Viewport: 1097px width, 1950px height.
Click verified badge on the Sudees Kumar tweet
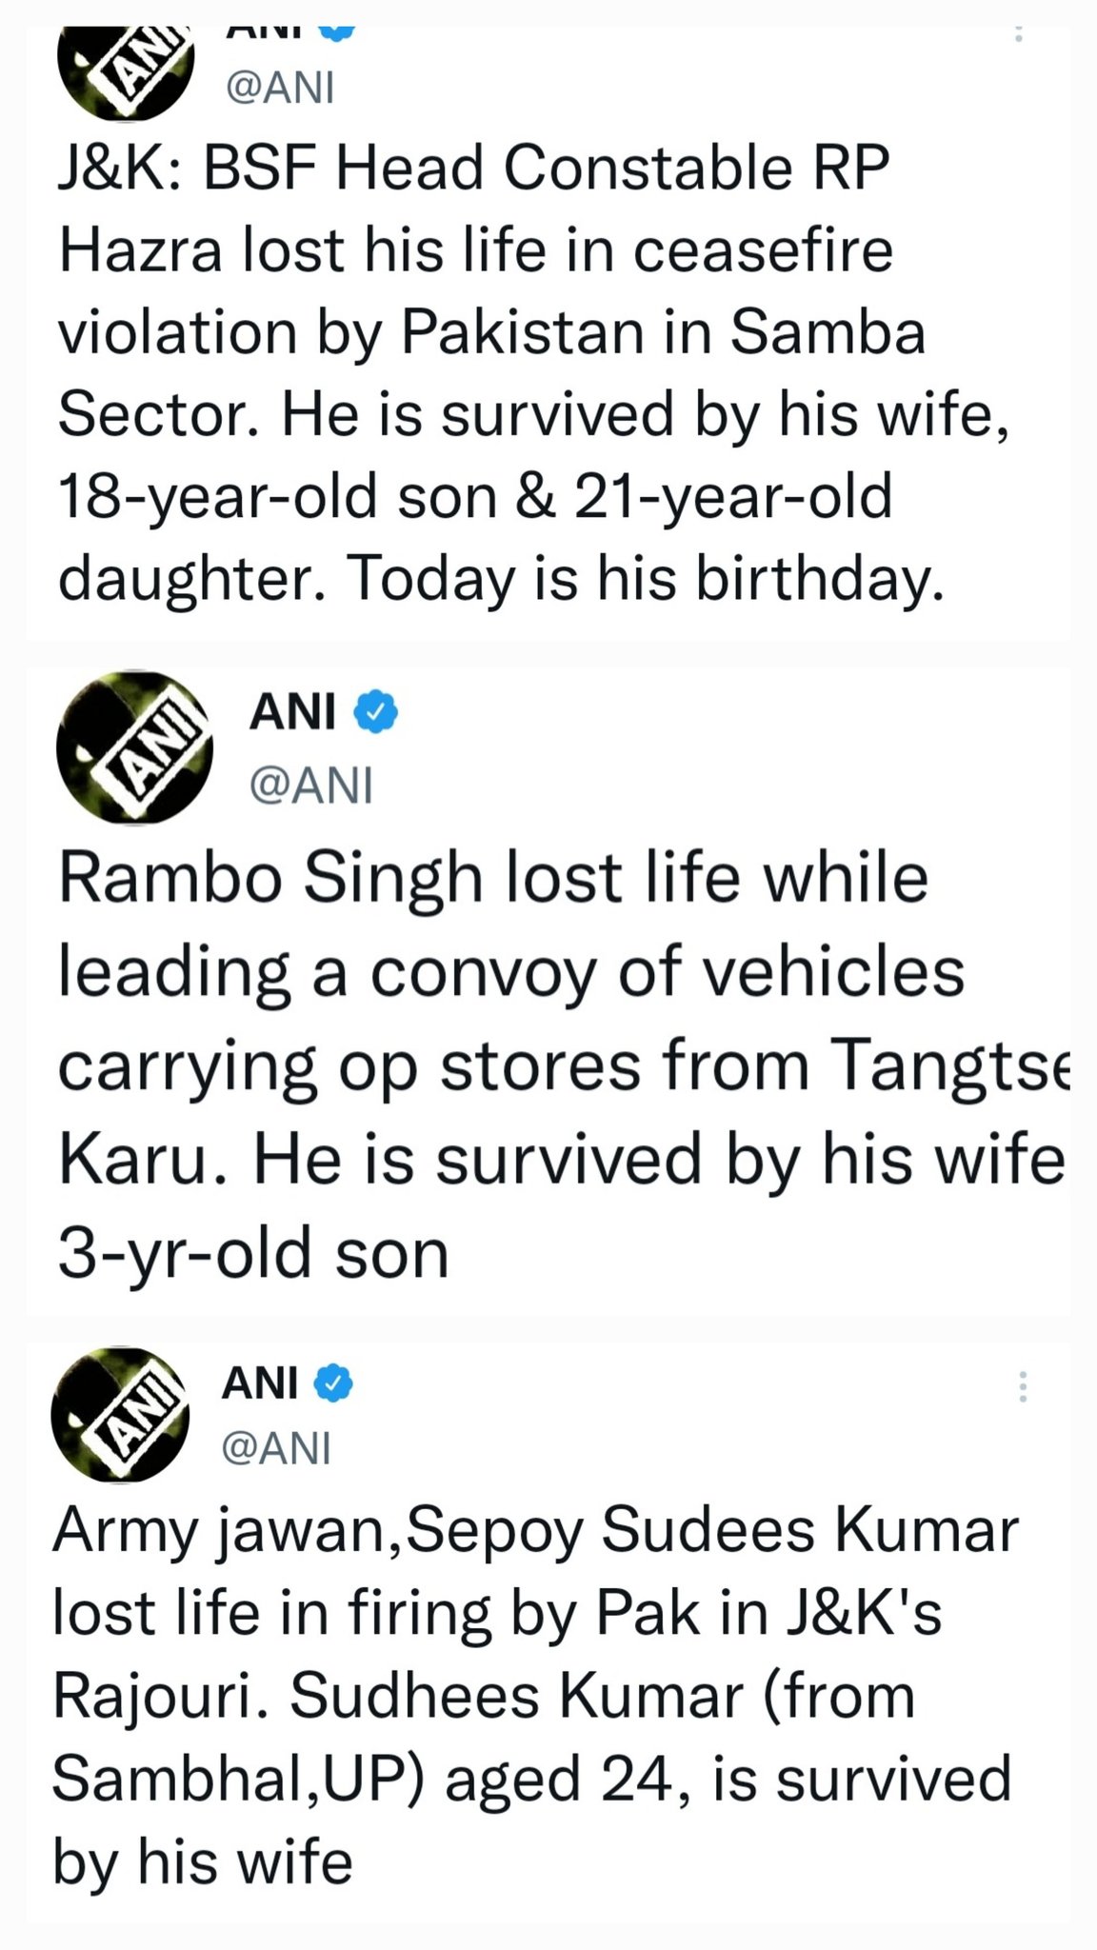coord(333,1383)
